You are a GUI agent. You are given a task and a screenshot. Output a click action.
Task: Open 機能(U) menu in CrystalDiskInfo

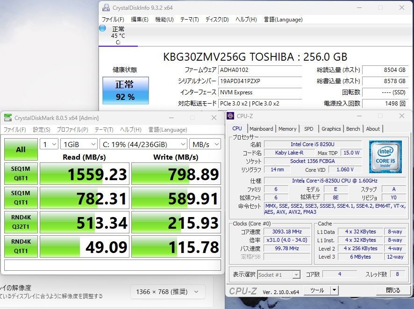point(164,20)
